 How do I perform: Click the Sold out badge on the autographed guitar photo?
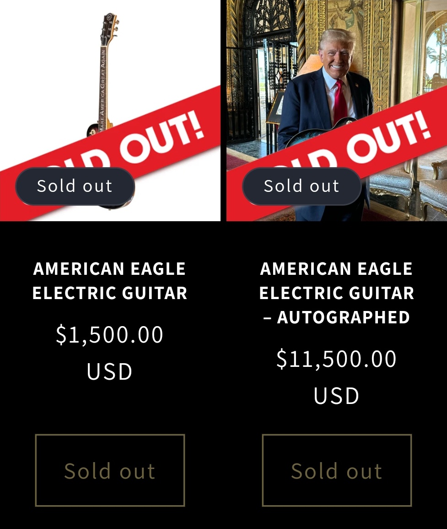click(x=302, y=186)
